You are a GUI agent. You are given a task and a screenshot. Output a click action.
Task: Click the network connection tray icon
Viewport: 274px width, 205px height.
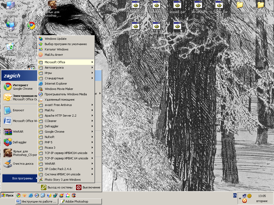245,196
